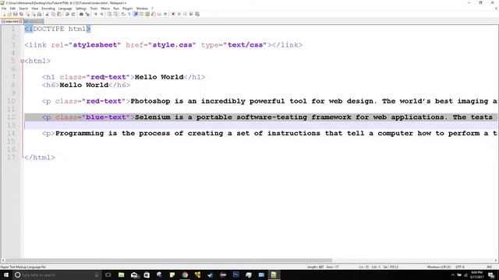Click the horizontal scrollbar thumb
The width and height of the screenshot is (499, 280).
(168, 261)
